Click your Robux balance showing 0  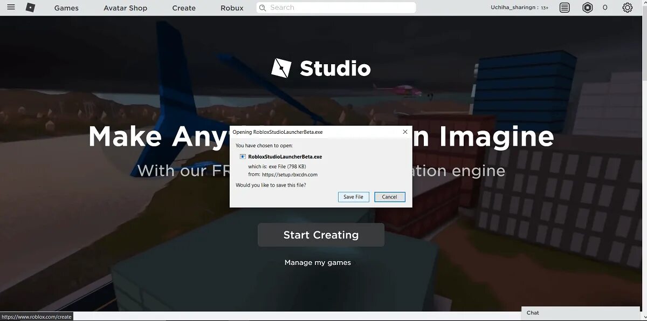[x=605, y=7]
